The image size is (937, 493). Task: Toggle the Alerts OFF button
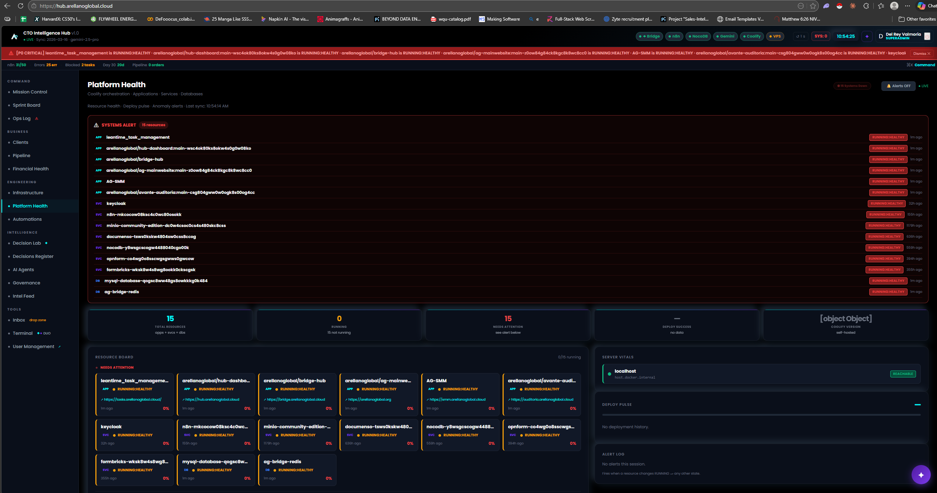pyautogui.click(x=898, y=86)
